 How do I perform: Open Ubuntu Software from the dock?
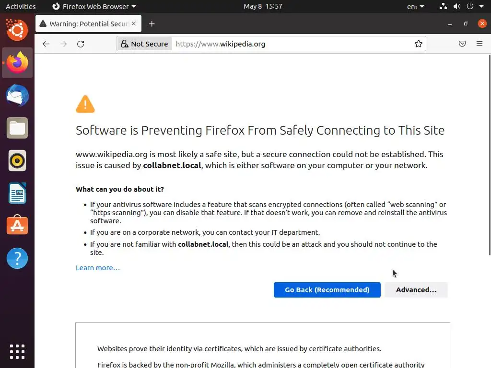tap(17, 226)
